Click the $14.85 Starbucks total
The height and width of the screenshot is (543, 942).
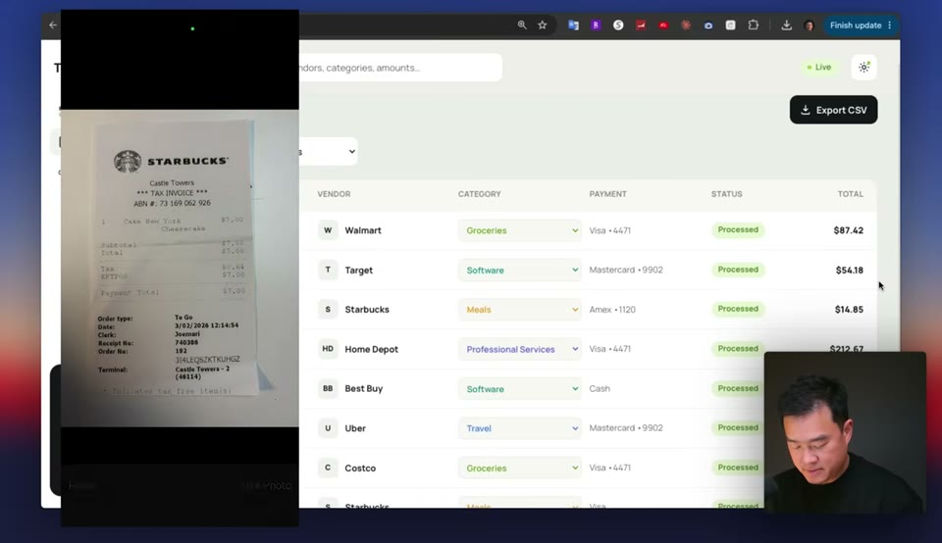(x=849, y=310)
